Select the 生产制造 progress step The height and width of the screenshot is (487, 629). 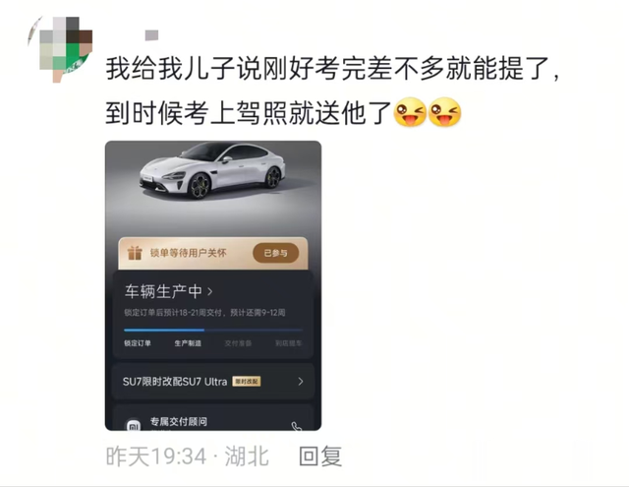click(188, 343)
